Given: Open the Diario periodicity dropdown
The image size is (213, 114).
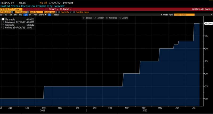Looking at the screenshot, I should coord(42,15).
